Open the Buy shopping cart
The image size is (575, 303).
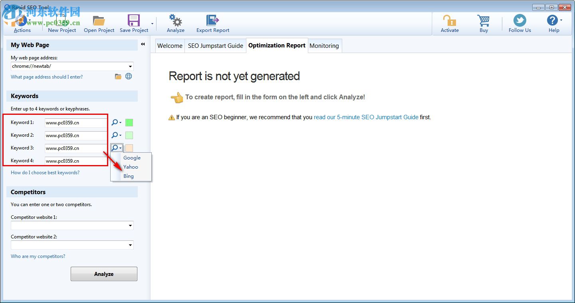click(484, 21)
